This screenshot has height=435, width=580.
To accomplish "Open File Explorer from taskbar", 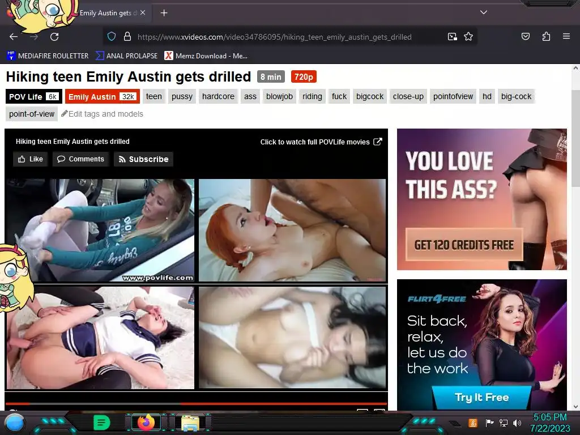I will [190, 423].
